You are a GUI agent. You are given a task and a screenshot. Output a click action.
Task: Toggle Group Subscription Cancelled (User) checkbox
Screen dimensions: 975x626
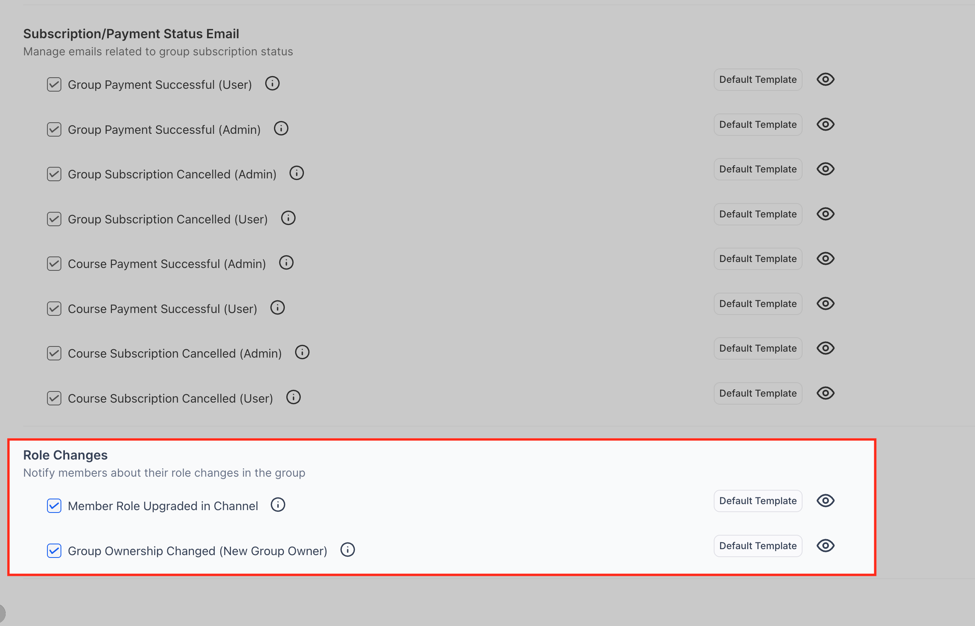pyautogui.click(x=54, y=219)
